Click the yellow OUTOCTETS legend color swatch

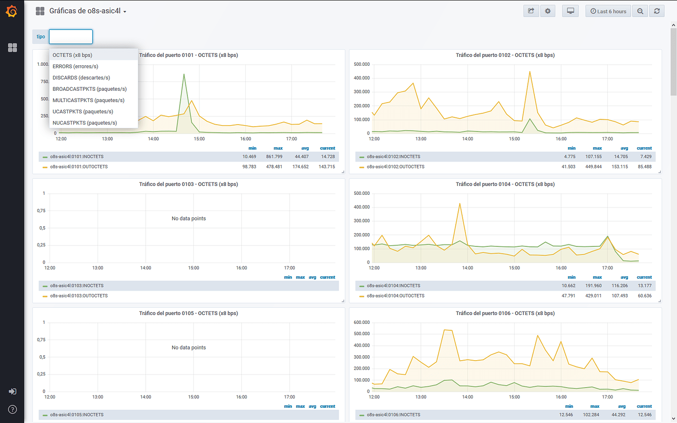(45, 166)
